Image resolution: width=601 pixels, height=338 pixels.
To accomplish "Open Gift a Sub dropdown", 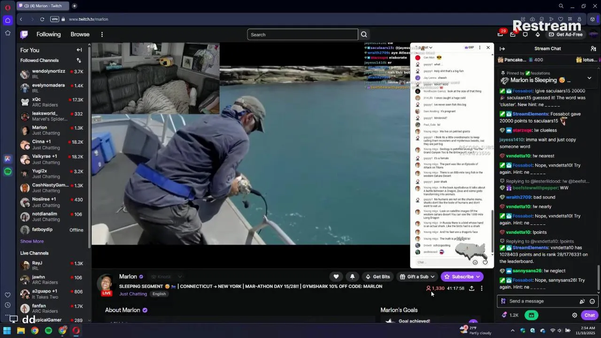I will (417, 277).
